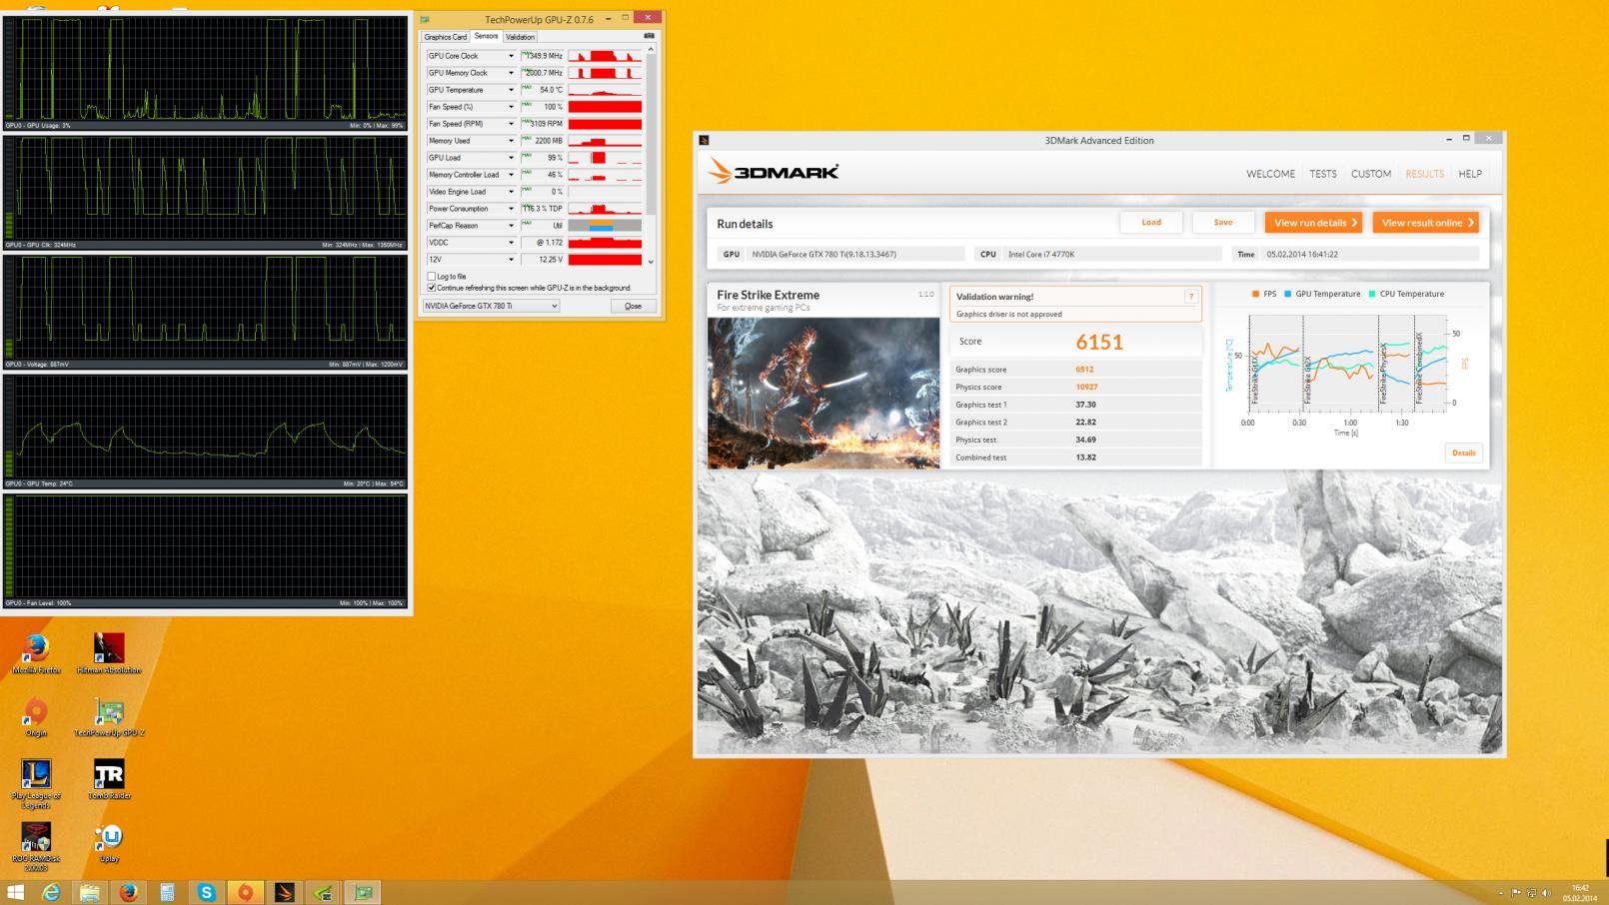
Task: Switch to 3DMark on the taskbar
Action: click(x=285, y=892)
